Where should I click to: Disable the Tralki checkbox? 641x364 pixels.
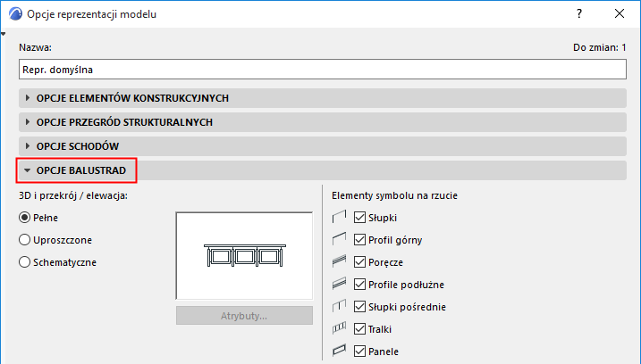(361, 329)
